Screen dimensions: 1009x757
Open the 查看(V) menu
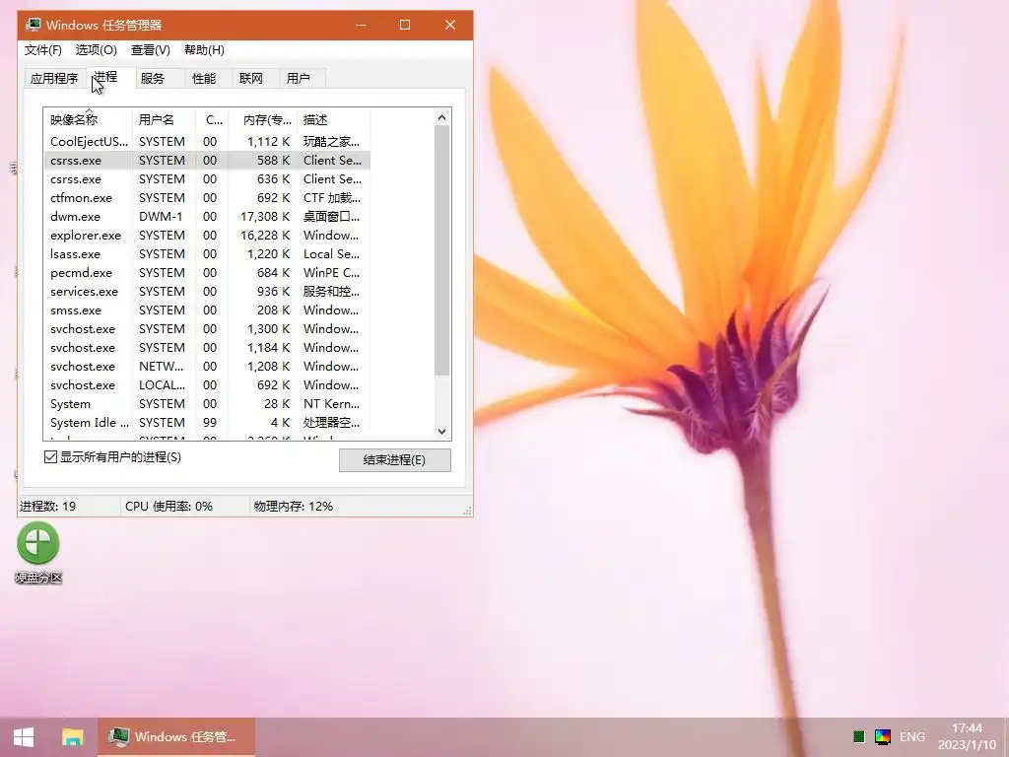[x=151, y=50]
